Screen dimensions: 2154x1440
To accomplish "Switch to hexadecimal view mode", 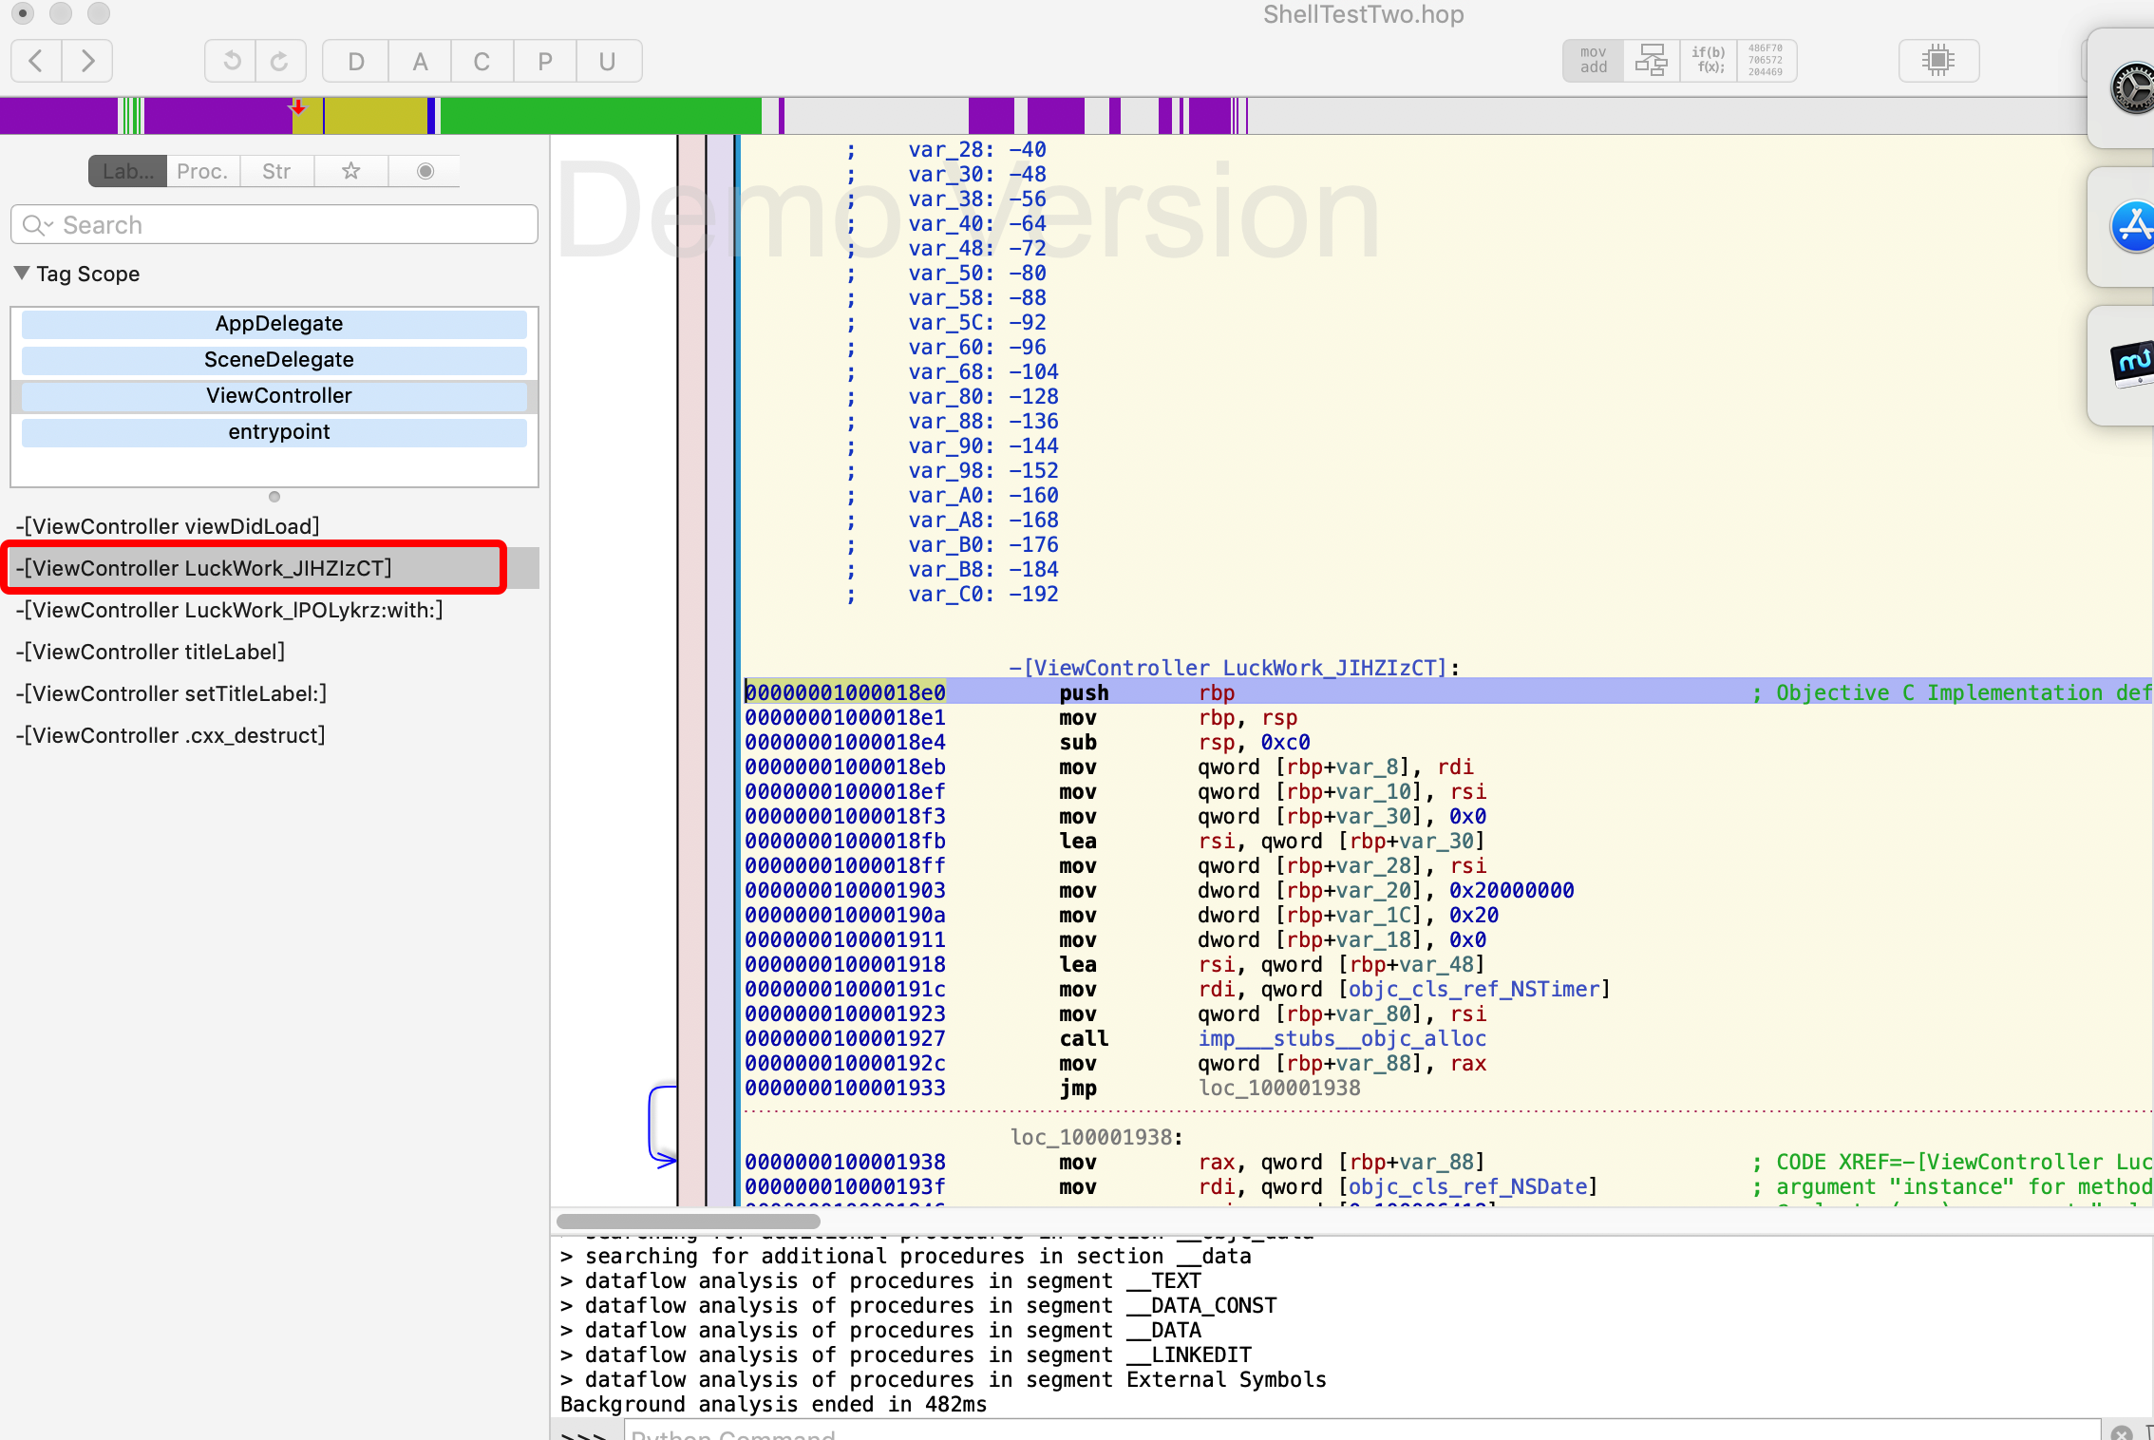I will tap(1766, 61).
